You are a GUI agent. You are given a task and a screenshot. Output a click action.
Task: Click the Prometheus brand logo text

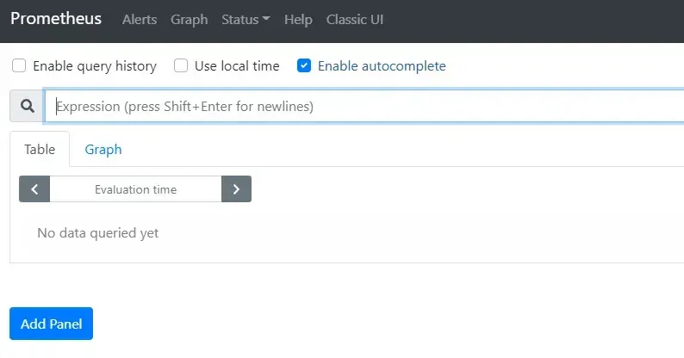click(x=56, y=19)
